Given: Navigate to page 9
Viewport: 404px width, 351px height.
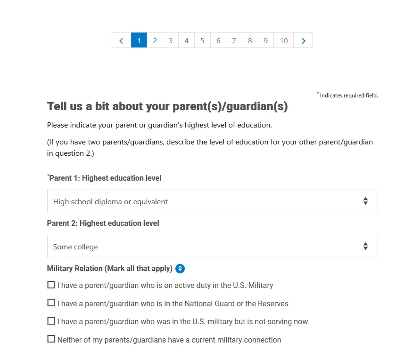Looking at the screenshot, I should [265, 40].
